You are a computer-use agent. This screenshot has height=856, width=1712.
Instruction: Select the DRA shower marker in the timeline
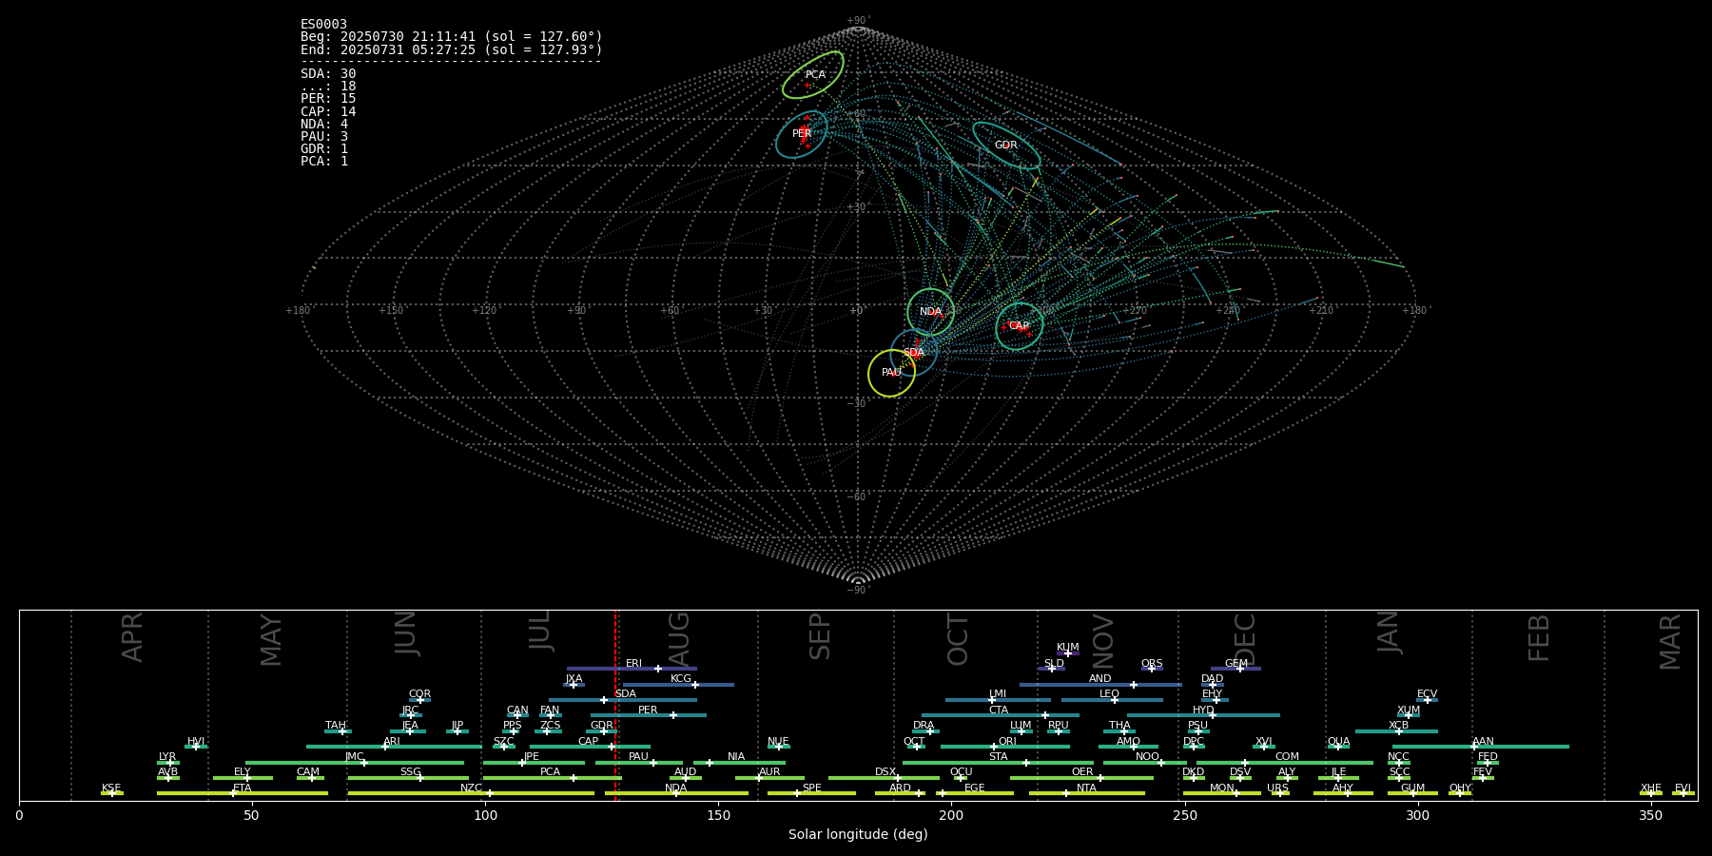930,731
